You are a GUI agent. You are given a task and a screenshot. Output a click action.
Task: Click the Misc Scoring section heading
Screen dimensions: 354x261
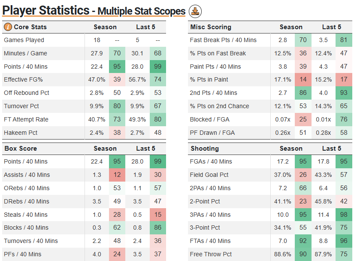point(211,27)
